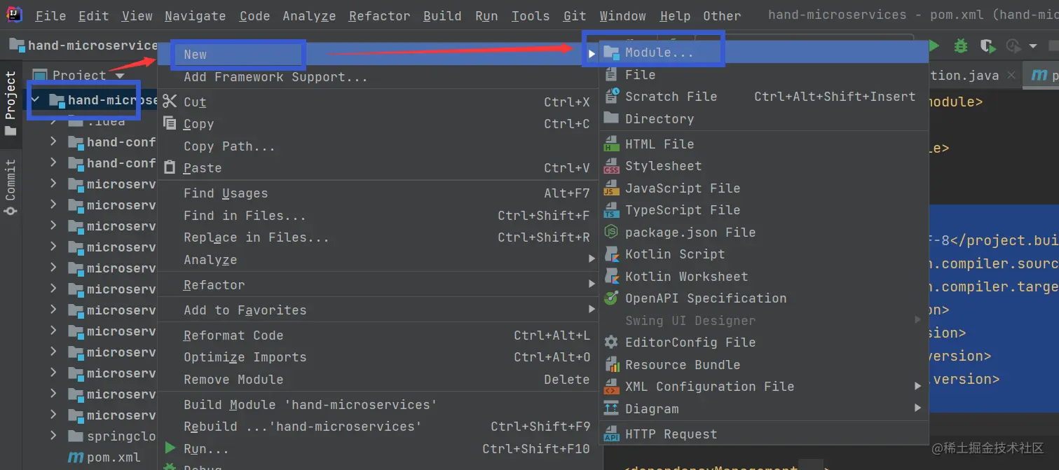Choose Copy in the context menu
The image size is (1059, 470).
click(378, 124)
